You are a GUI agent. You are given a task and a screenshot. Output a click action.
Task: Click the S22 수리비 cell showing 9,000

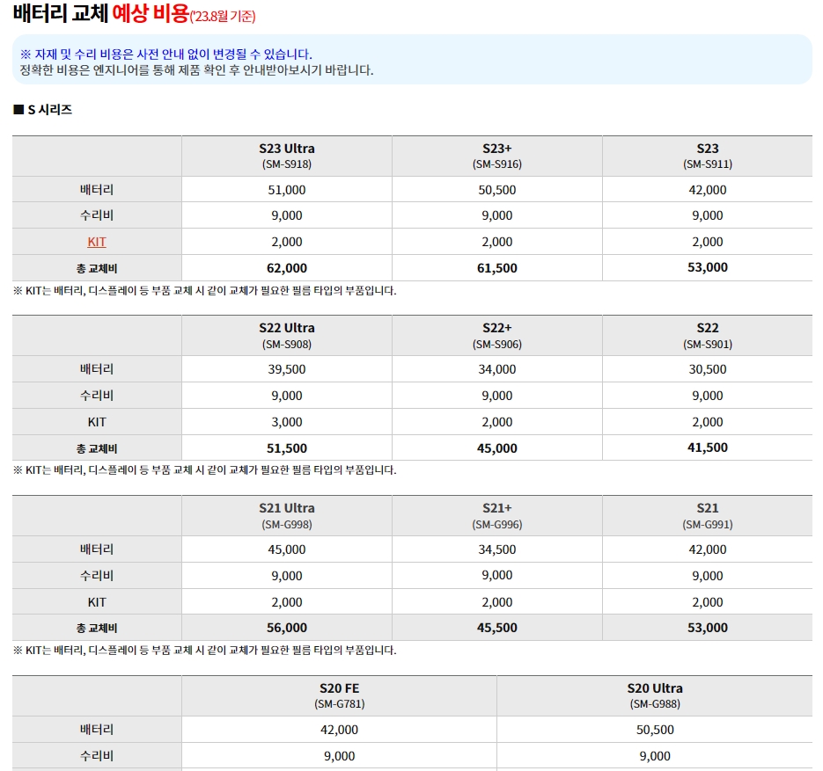click(708, 395)
